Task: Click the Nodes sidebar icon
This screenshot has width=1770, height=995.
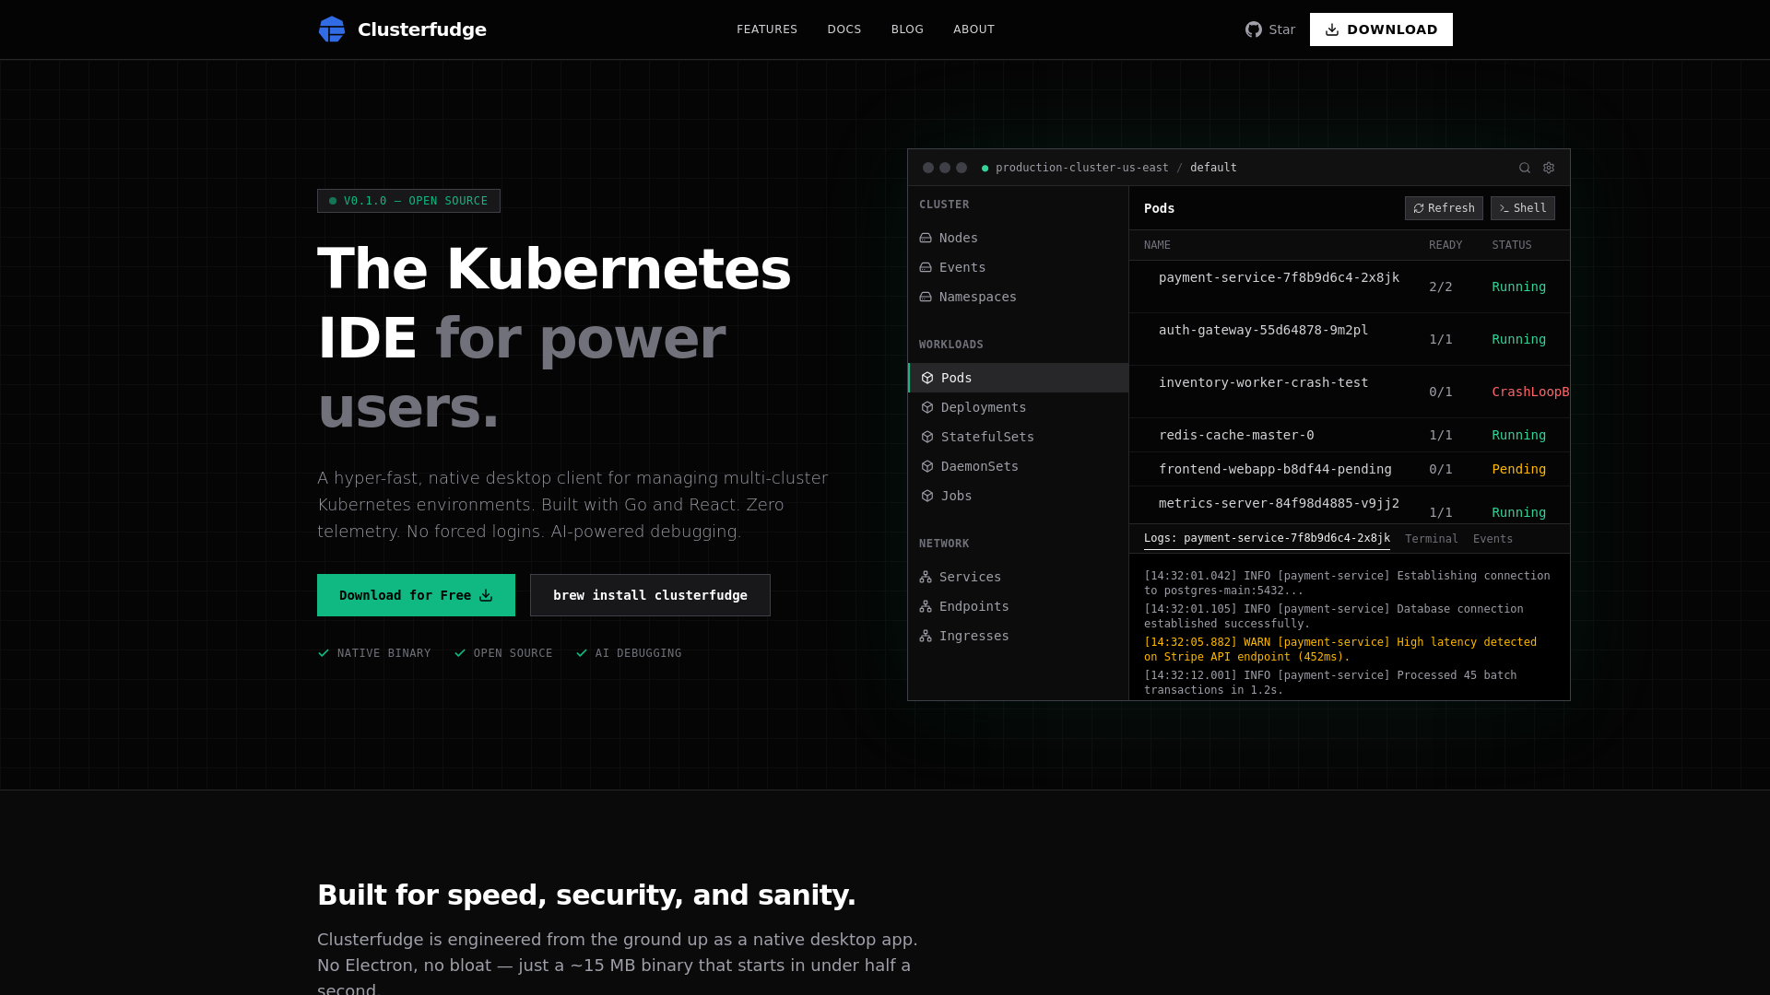Action: pos(926,238)
